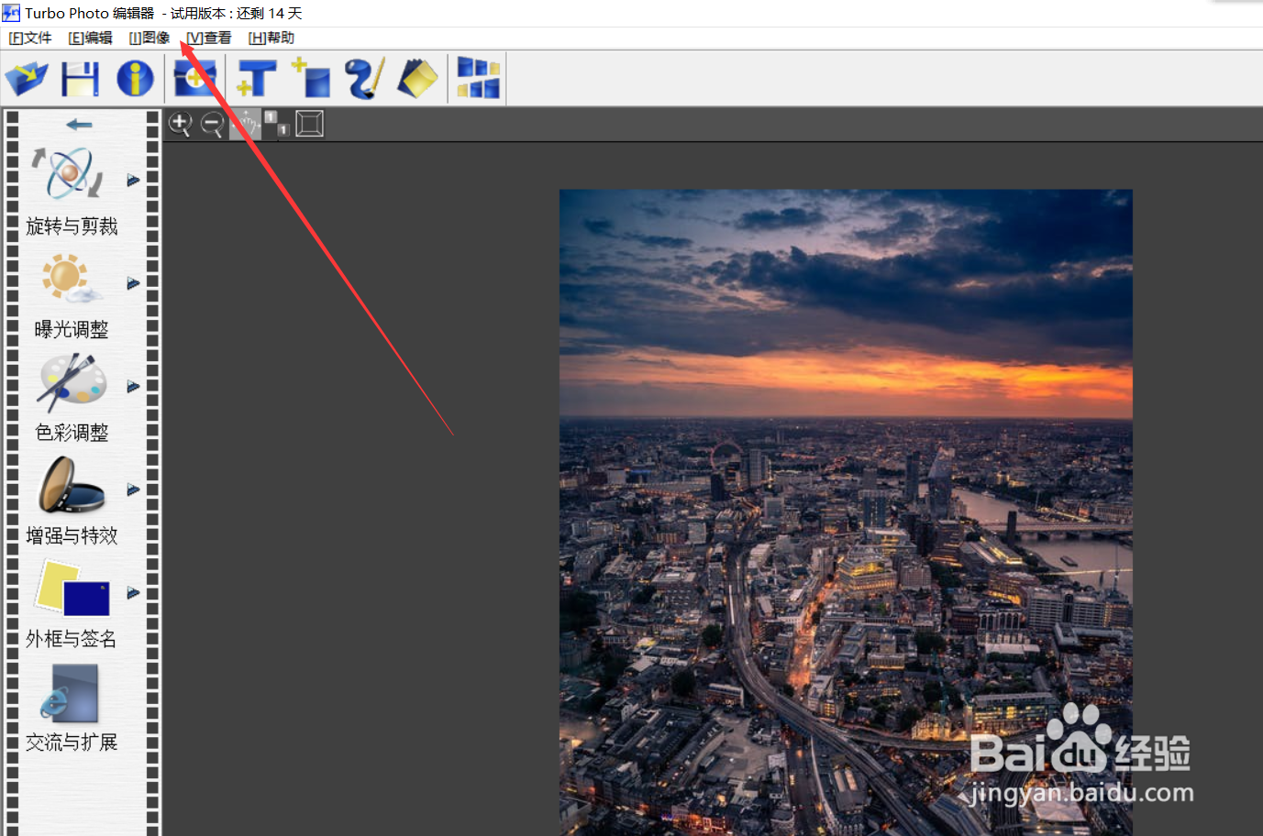Select the hand pan tool

click(245, 124)
